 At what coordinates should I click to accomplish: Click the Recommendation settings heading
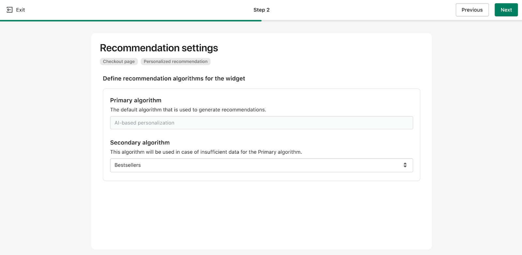click(x=159, y=48)
